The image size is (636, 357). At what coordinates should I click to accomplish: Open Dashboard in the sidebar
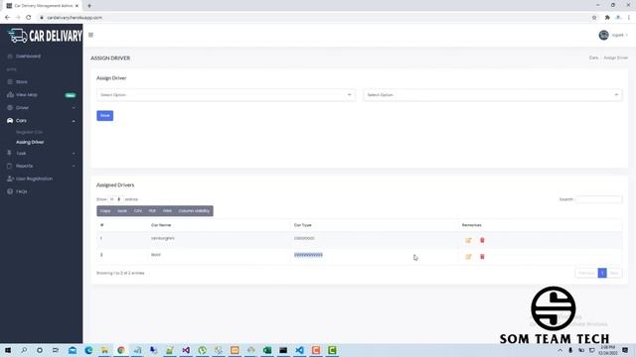[x=28, y=57]
